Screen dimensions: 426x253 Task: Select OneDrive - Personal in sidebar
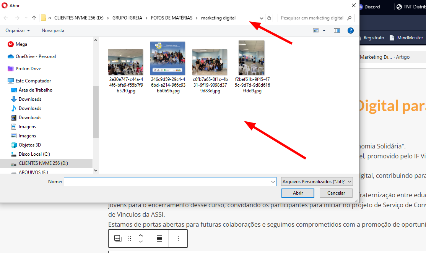[35, 56]
